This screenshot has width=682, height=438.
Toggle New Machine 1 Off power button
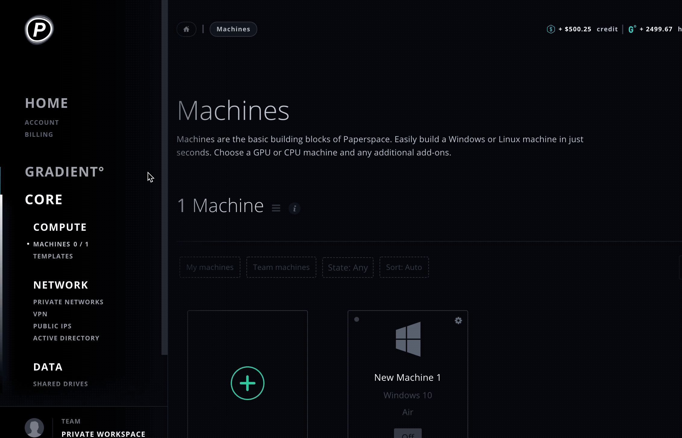(x=408, y=434)
